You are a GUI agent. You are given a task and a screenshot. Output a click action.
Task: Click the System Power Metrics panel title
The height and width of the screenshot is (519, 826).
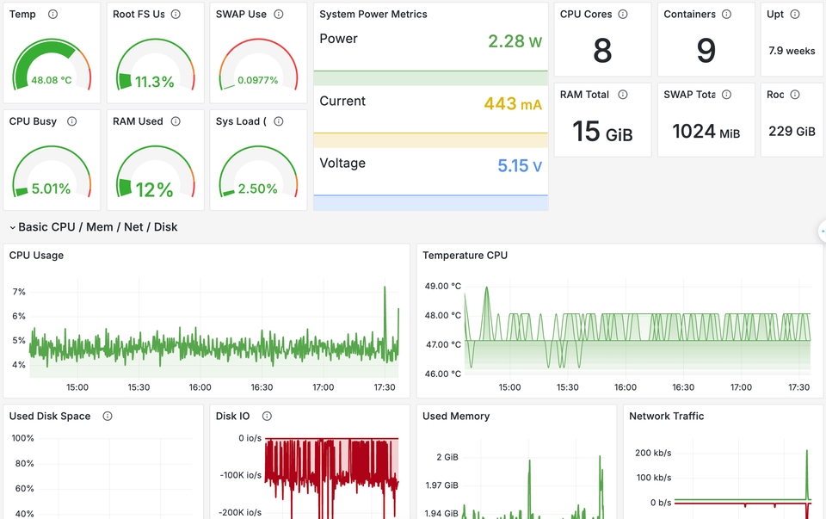pos(373,15)
